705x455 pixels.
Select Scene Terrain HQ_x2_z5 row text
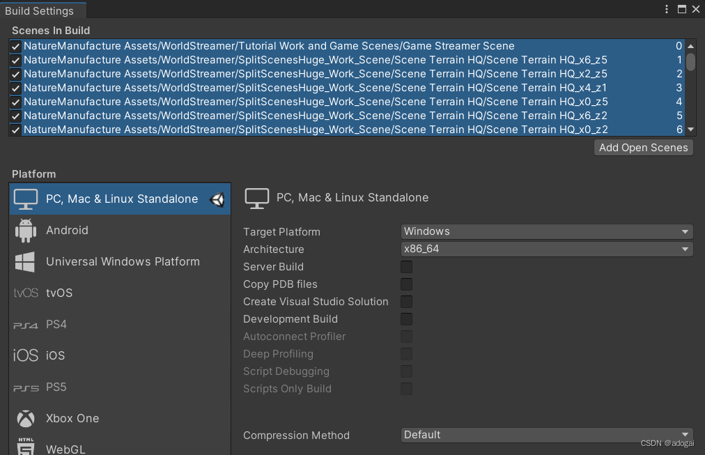[x=315, y=74]
